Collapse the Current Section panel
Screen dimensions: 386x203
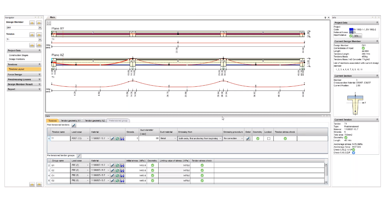[377, 76]
